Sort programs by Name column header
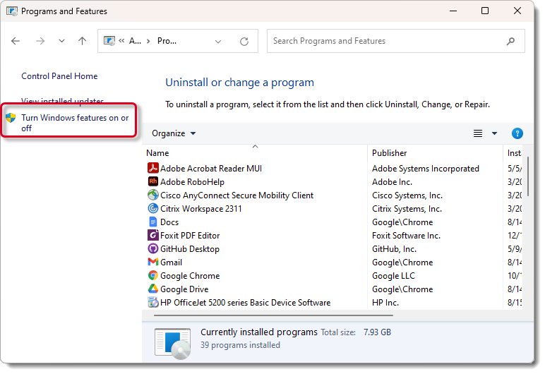 157,153
